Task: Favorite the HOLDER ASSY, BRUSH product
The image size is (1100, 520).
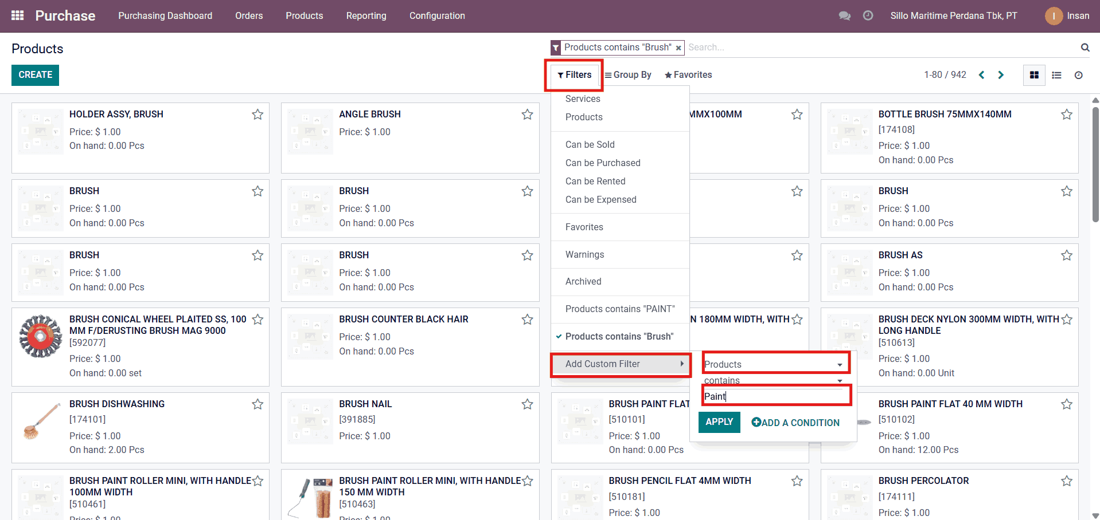Action: [258, 115]
